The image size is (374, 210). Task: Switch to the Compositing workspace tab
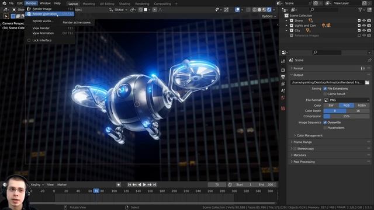162,4
